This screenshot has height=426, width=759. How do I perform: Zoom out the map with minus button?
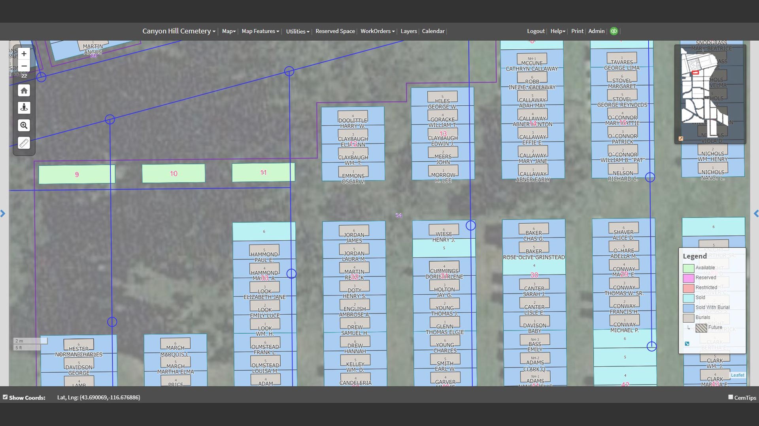(24, 66)
